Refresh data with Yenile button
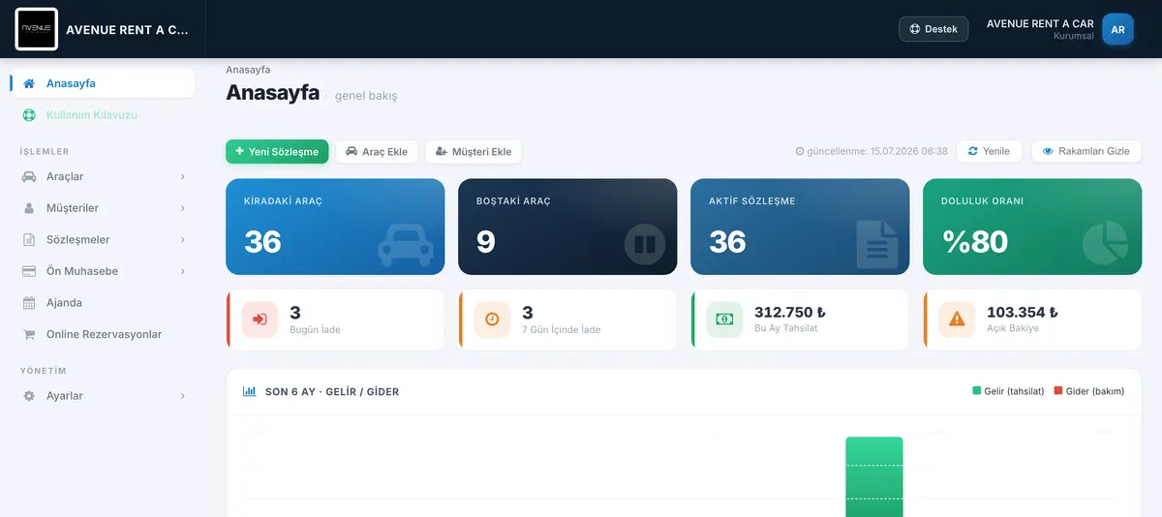1162x517 pixels. (x=988, y=151)
